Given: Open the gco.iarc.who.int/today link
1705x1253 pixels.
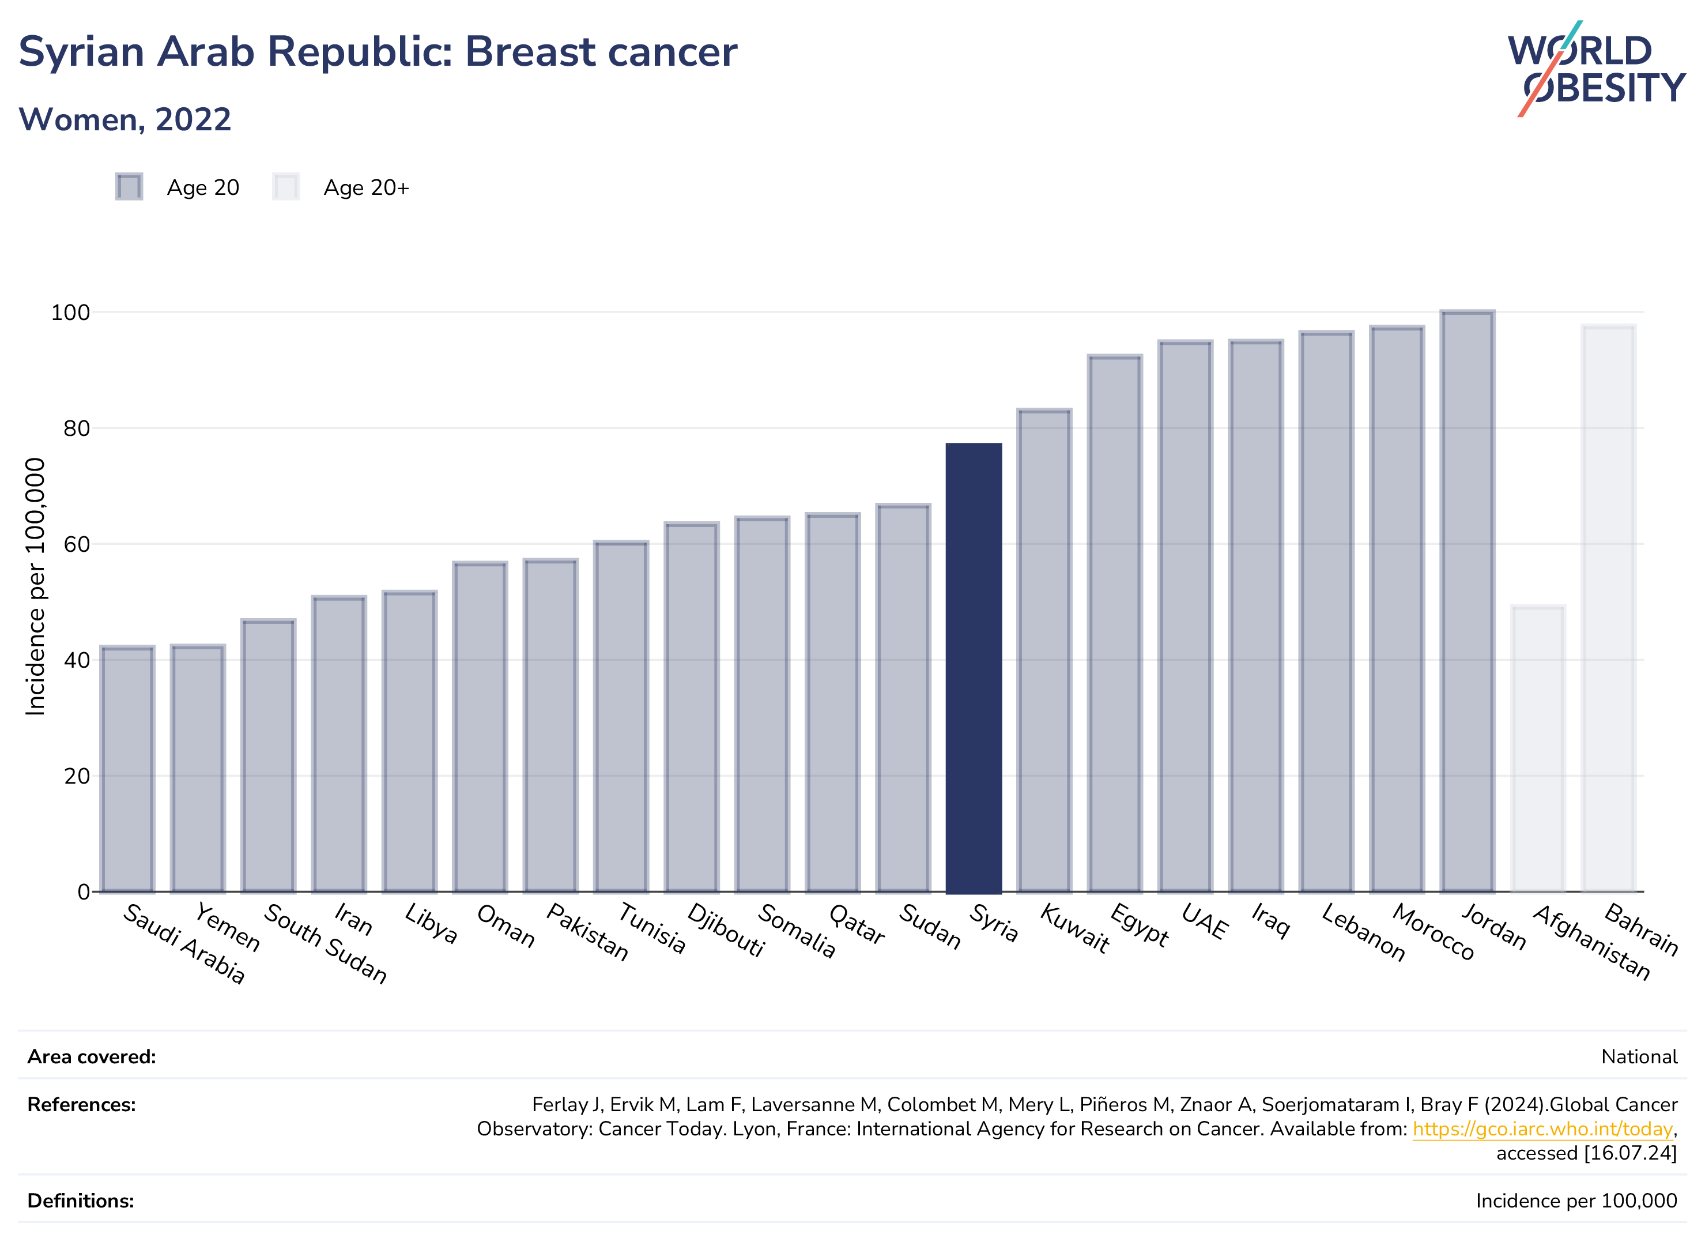Looking at the screenshot, I should click(x=1542, y=1128).
